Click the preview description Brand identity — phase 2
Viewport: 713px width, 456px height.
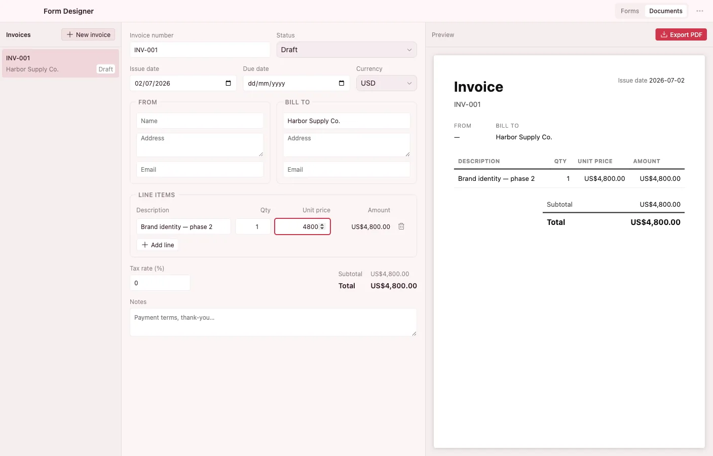click(496, 178)
